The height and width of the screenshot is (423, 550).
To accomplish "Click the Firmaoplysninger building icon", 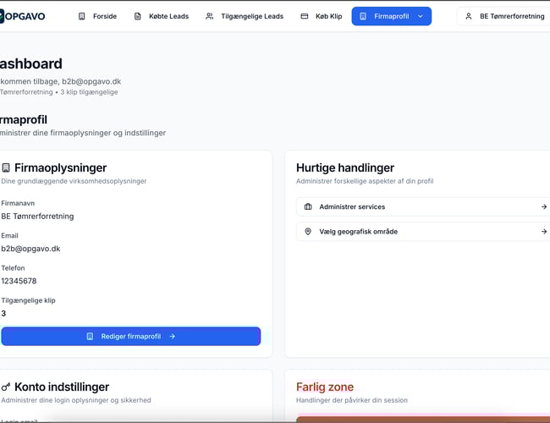I will (6, 168).
